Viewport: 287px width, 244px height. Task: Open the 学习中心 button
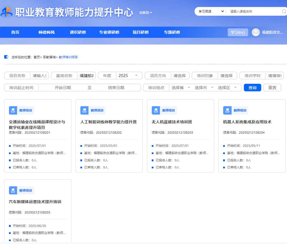point(238,32)
